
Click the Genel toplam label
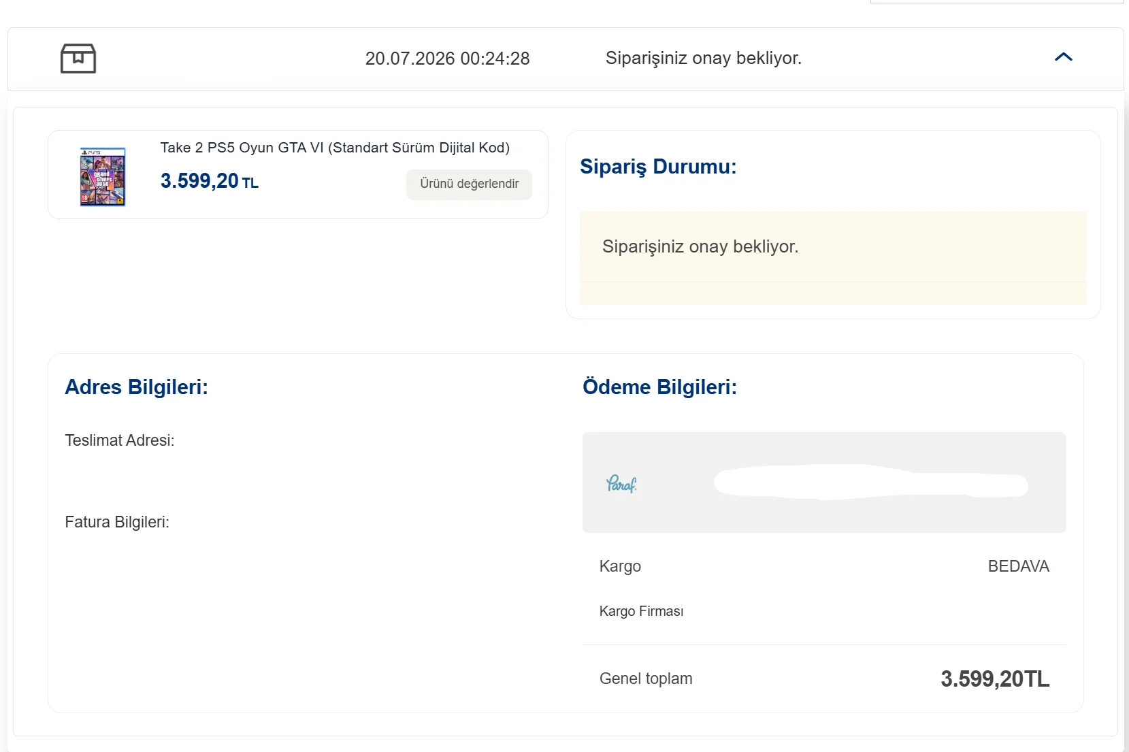tap(646, 679)
